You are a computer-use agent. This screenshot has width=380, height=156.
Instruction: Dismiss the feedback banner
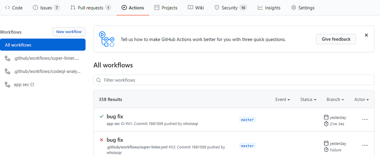coord(366,35)
